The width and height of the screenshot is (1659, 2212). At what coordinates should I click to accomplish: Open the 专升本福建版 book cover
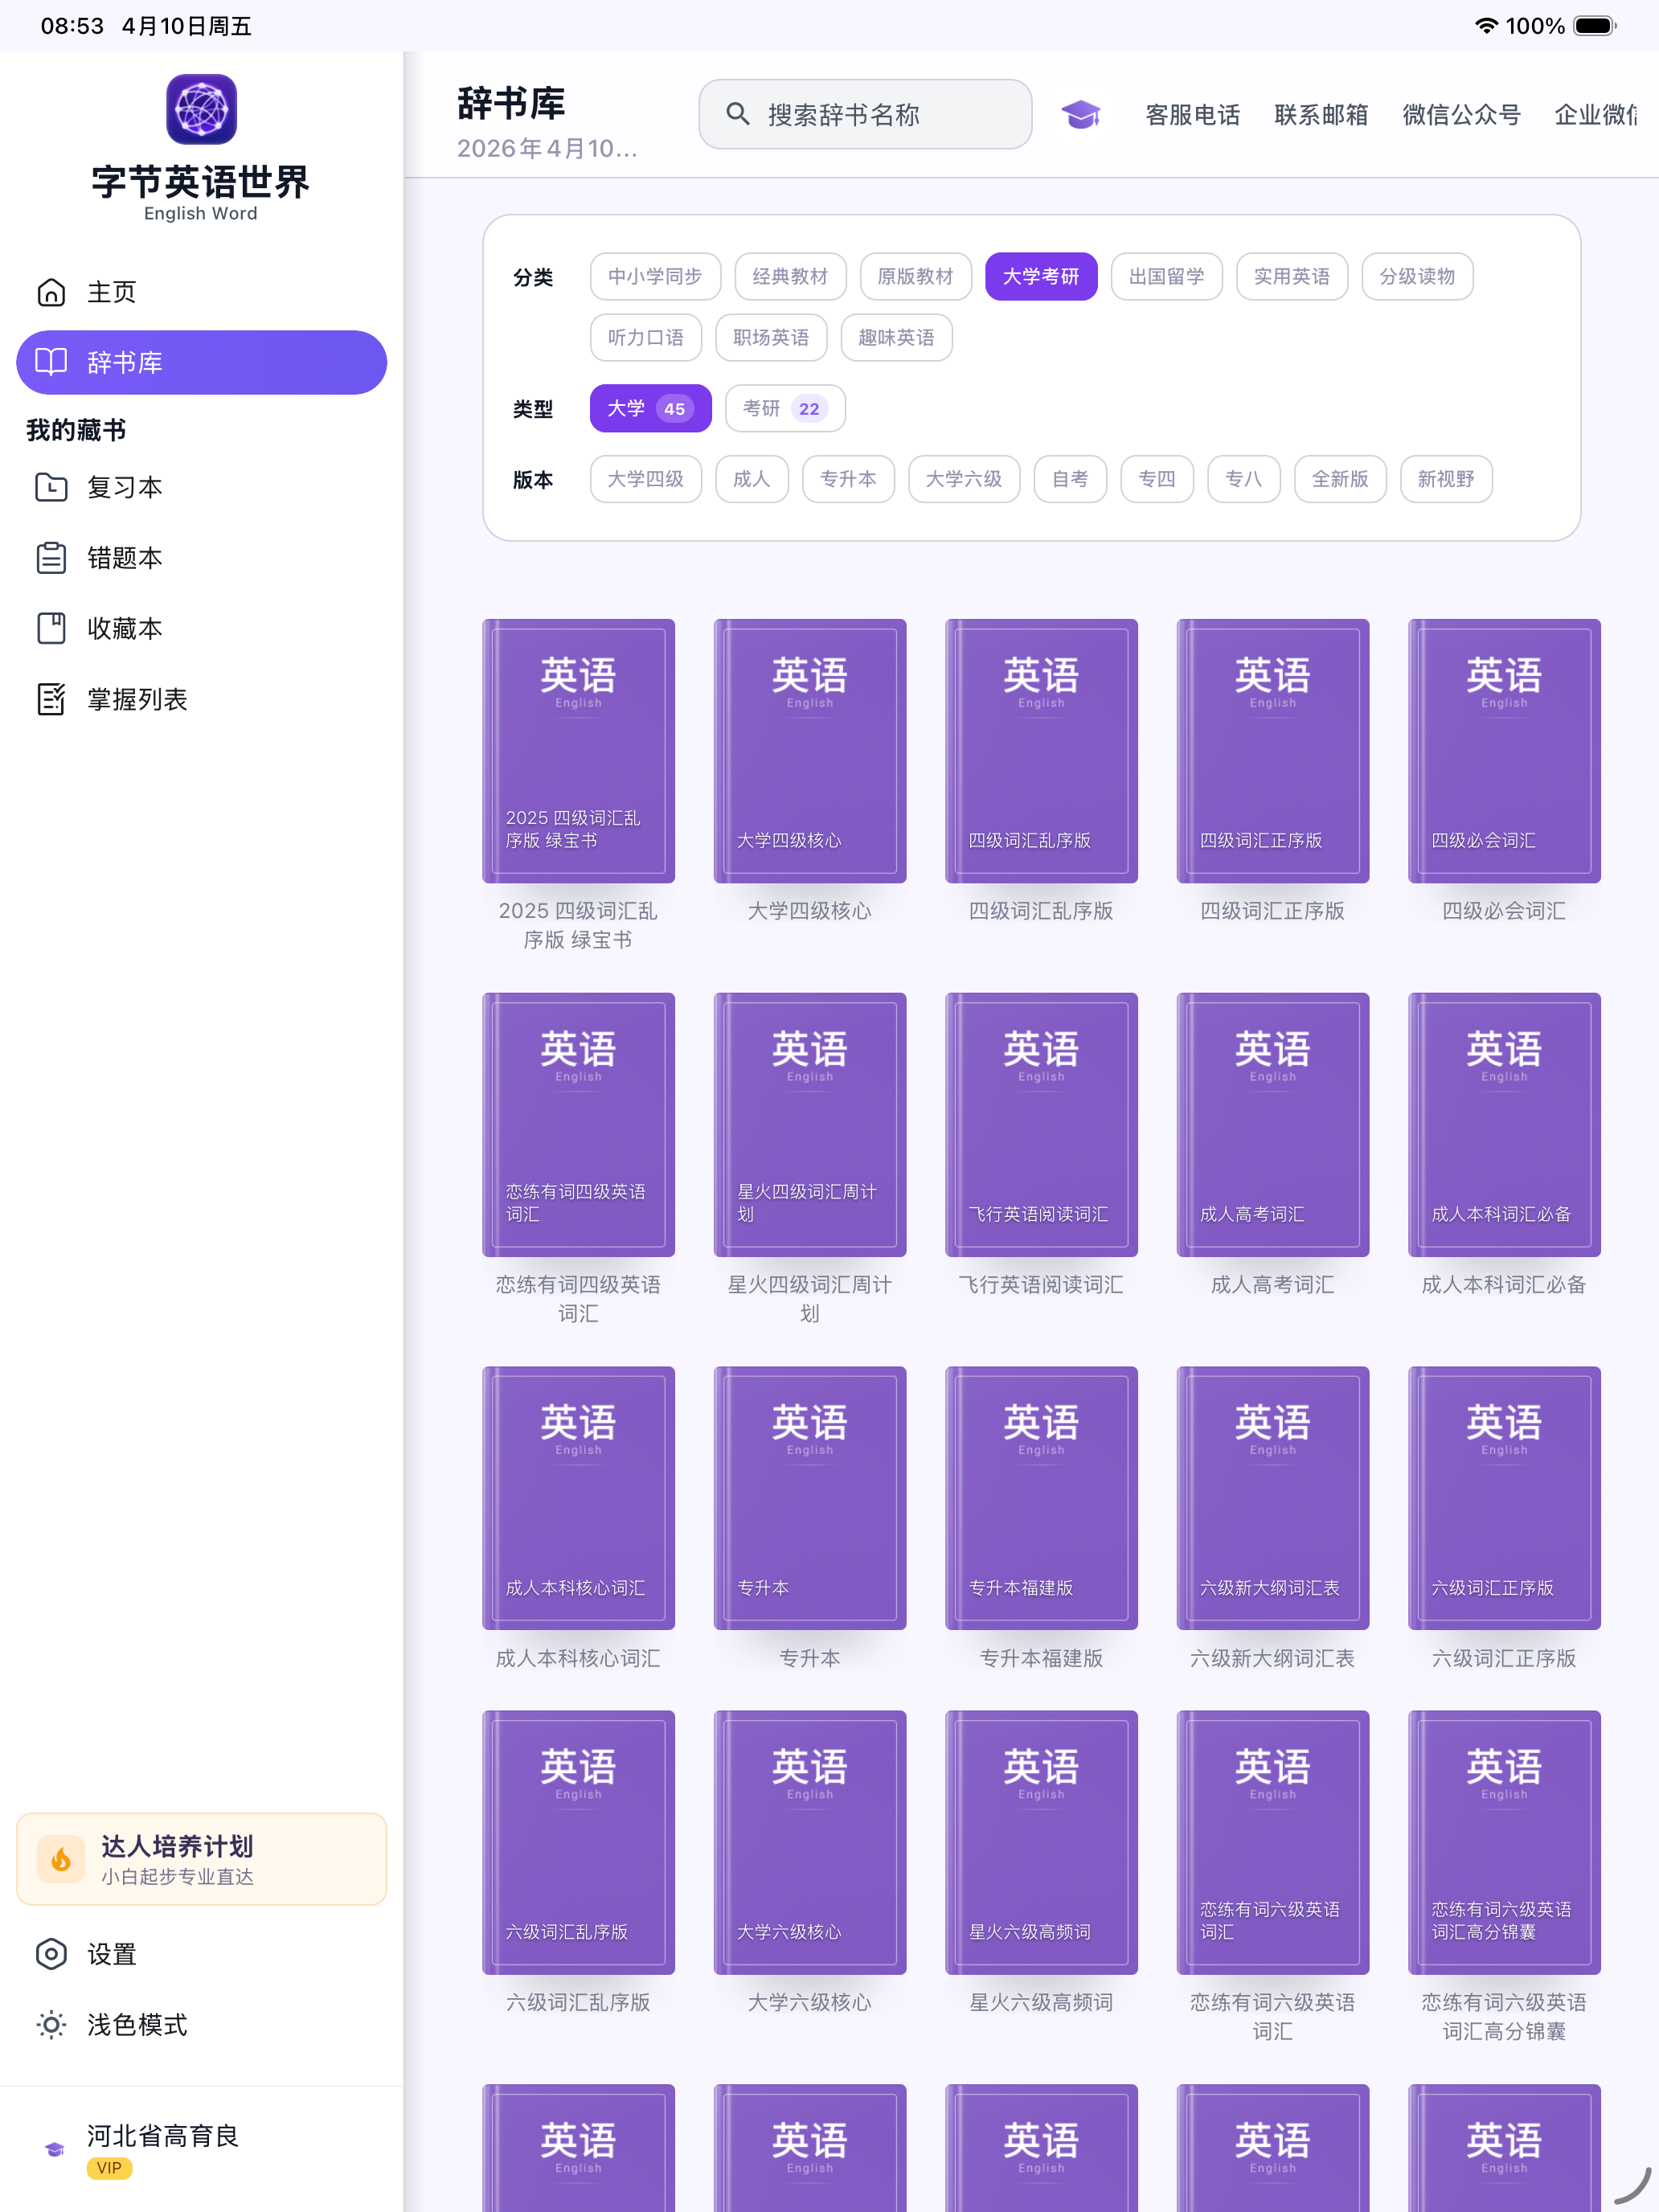pos(1041,1498)
